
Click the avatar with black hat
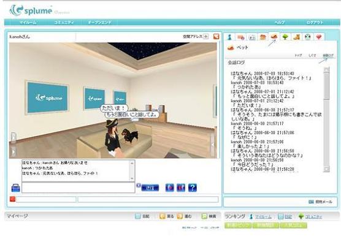pyautogui.click(x=113, y=138)
